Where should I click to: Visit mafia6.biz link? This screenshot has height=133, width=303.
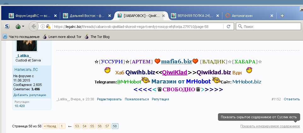coord(176,61)
